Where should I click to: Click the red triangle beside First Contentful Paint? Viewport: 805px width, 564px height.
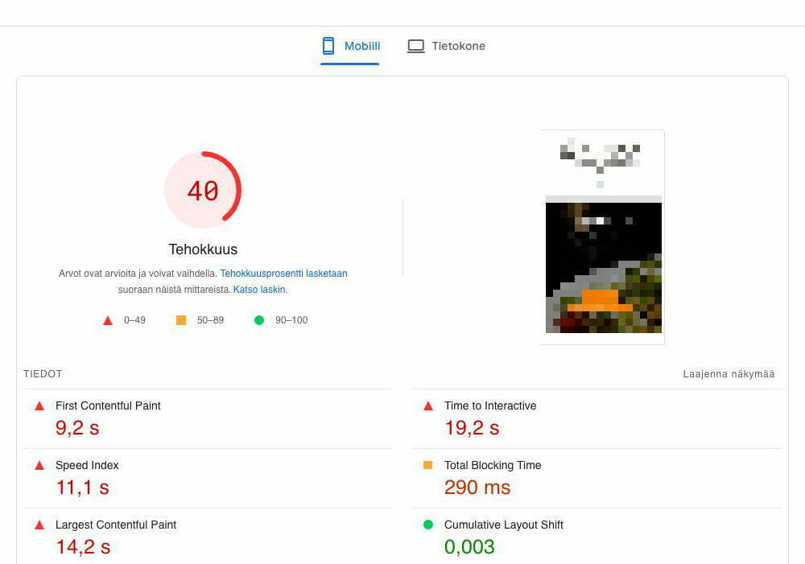click(x=39, y=406)
